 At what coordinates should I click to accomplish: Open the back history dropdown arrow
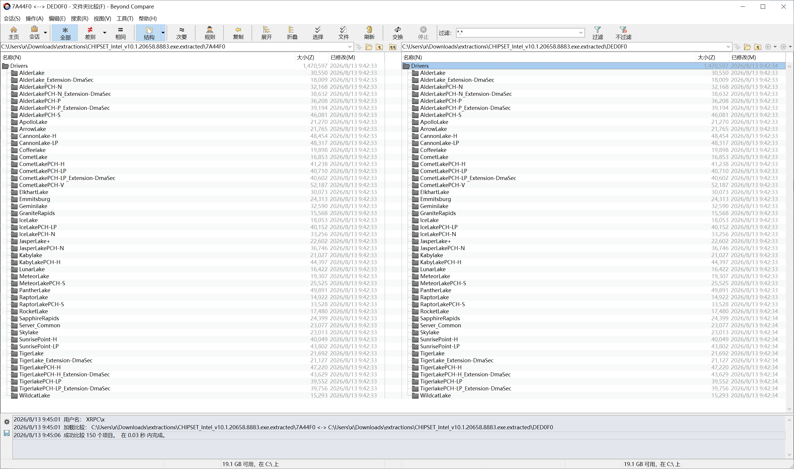pyautogui.click(x=775, y=47)
